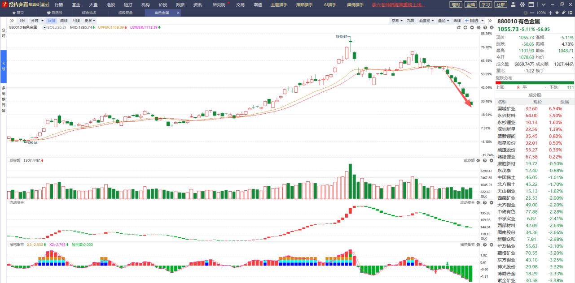Viewport: 575px width, 283px height.
Task: Click the 理财 button
Action: (455, 4)
